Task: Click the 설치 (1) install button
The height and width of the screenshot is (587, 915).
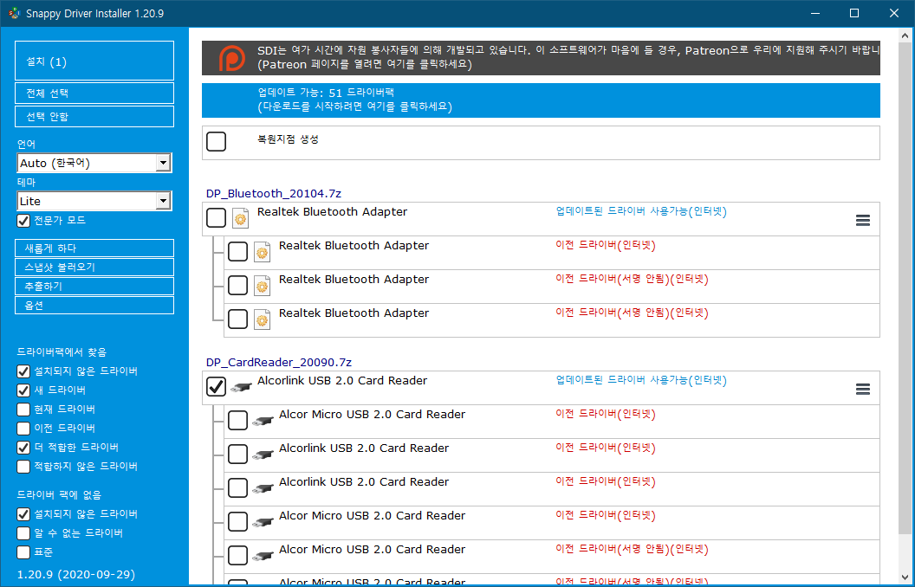Action: 94,61
